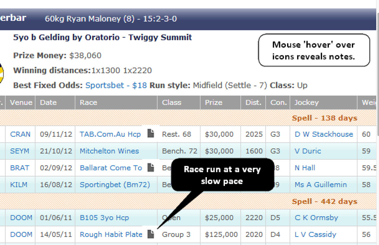Click note icon beside Rough Habit Plate

point(151,234)
